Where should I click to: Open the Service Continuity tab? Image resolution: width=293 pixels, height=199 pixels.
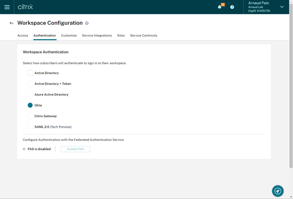click(144, 36)
